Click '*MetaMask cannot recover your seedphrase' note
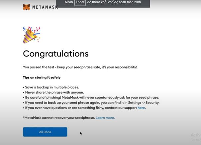Viewport: 201px width, 145px height. [x=59, y=118]
